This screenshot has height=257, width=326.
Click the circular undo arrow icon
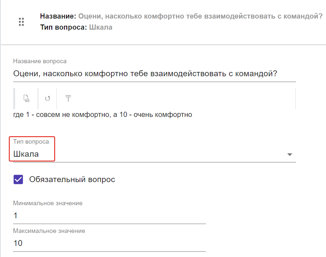point(48,98)
